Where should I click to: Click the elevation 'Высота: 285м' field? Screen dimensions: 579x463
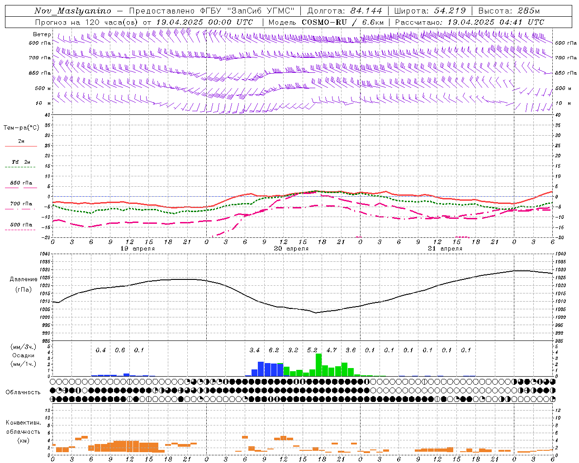509,11
